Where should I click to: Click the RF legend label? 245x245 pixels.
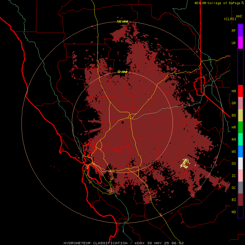(x=234, y=30)
